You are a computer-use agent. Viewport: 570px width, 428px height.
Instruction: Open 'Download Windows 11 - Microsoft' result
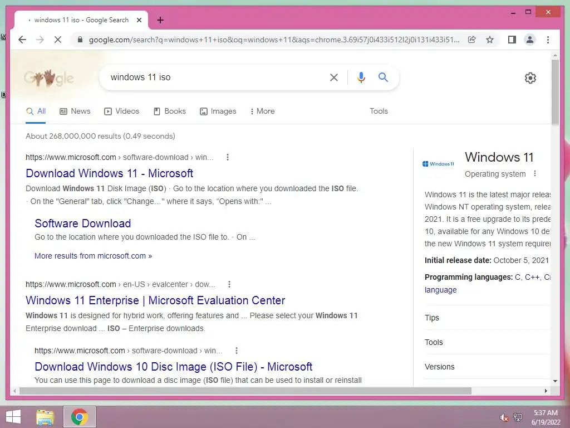(110, 173)
